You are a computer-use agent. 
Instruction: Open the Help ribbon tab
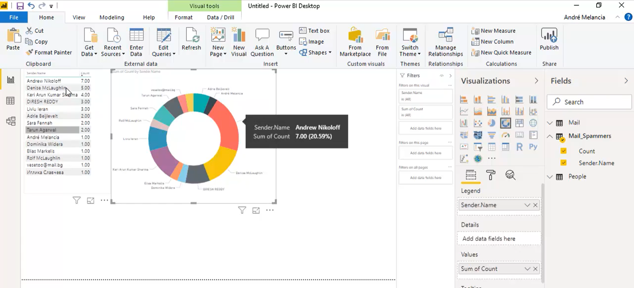[x=149, y=17]
